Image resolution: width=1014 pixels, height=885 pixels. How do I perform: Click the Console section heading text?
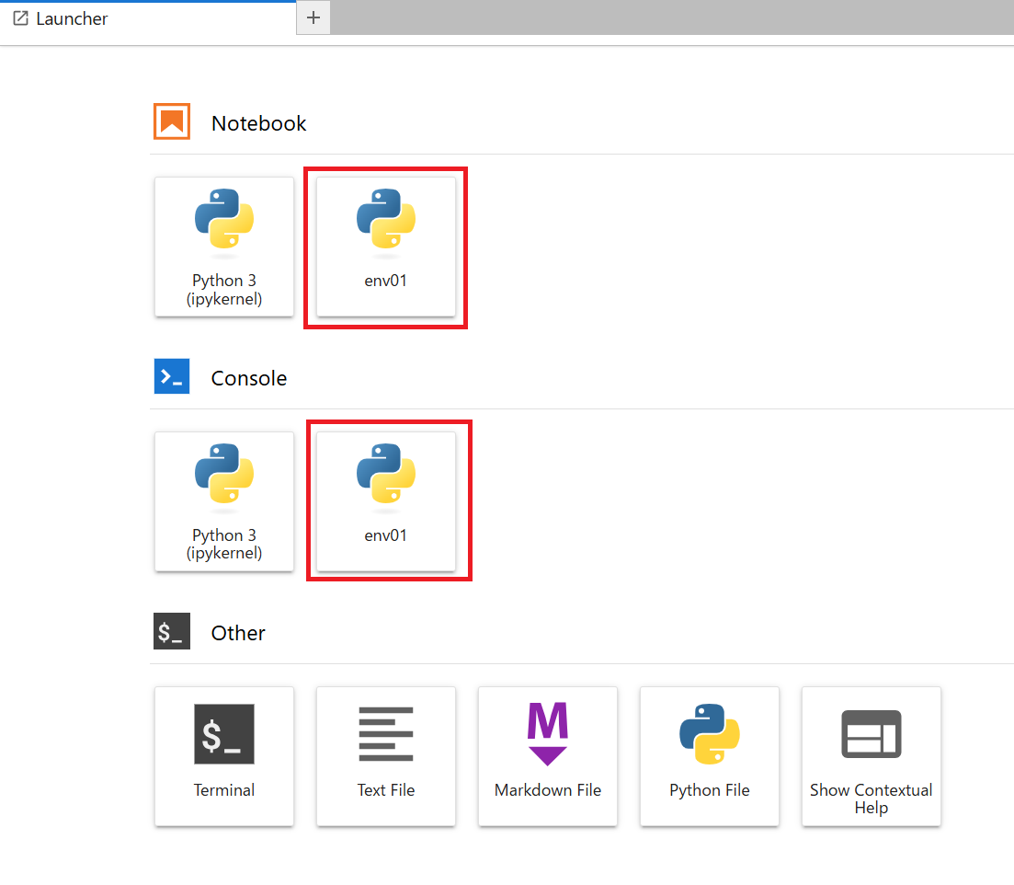coord(248,378)
